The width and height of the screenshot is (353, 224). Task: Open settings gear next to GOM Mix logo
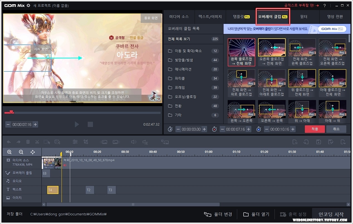click(28, 5)
